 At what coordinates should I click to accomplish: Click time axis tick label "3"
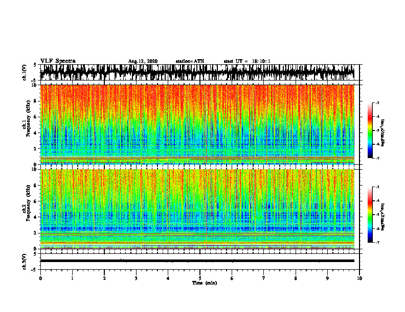coord(136,278)
